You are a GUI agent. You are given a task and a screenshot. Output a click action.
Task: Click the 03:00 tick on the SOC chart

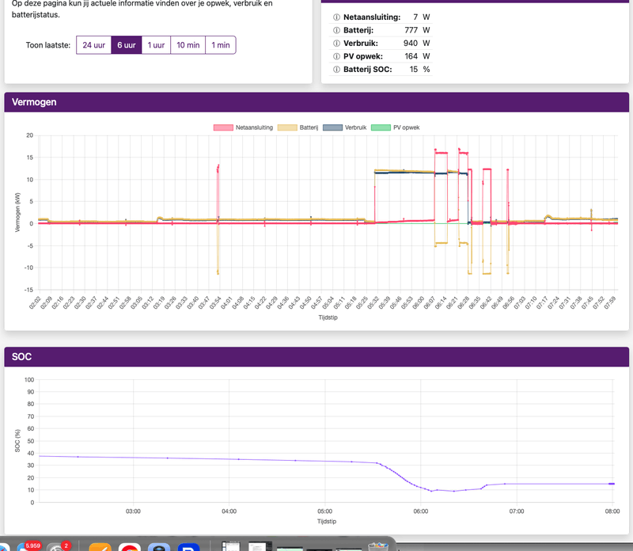[x=133, y=511]
